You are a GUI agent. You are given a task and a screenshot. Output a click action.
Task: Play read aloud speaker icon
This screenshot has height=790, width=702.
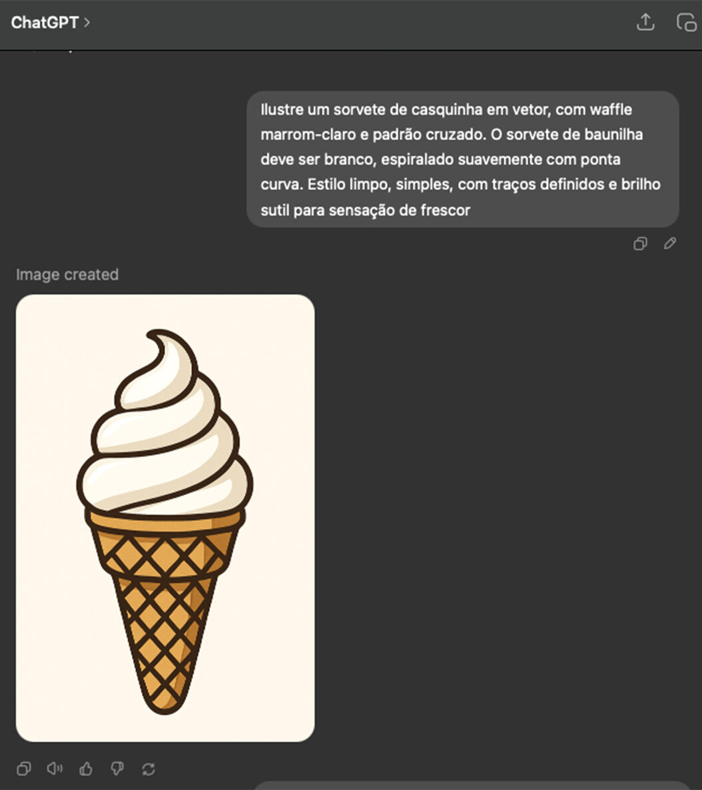click(x=55, y=768)
